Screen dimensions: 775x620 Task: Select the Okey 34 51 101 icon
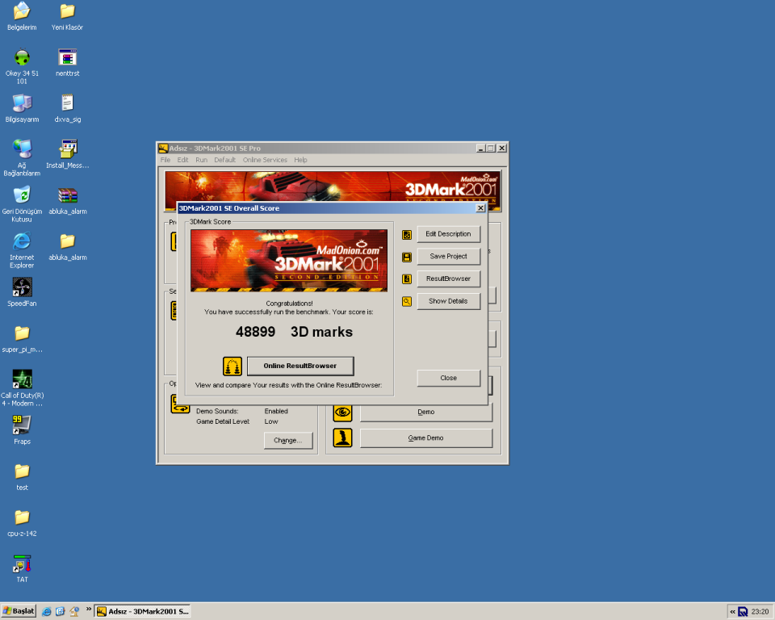(x=22, y=57)
